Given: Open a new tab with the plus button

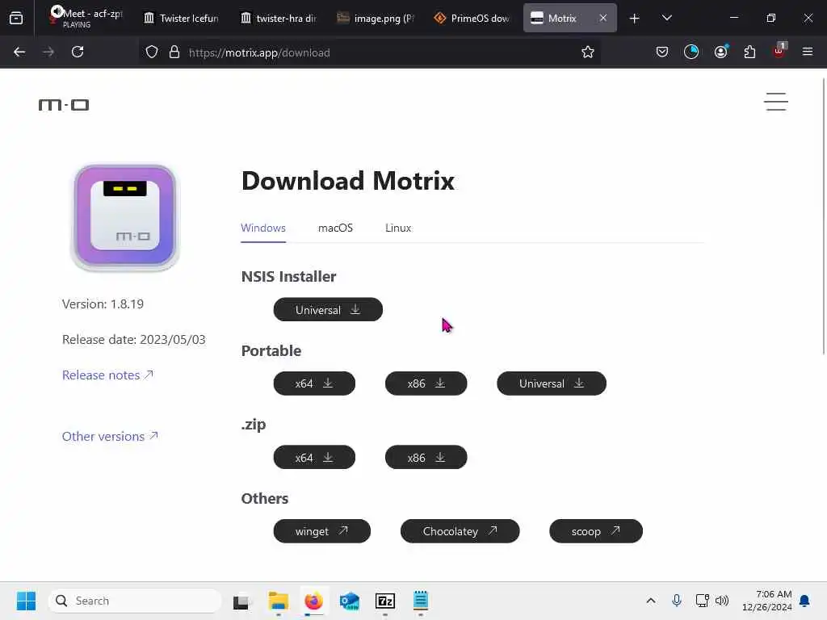Looking at the screenshot, I should [635, 19].
